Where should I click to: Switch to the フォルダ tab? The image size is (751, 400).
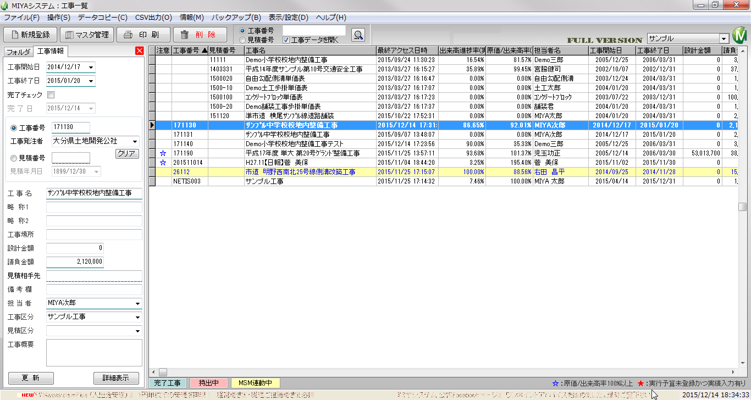[18, 52]
